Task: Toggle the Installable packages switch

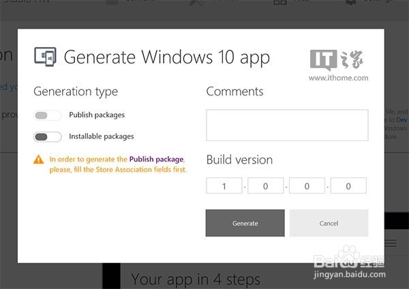Action: [x=47, y=136]
